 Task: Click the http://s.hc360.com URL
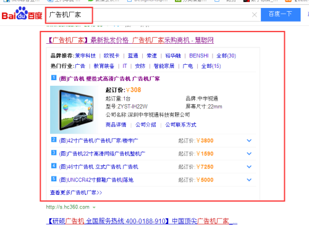67,207
